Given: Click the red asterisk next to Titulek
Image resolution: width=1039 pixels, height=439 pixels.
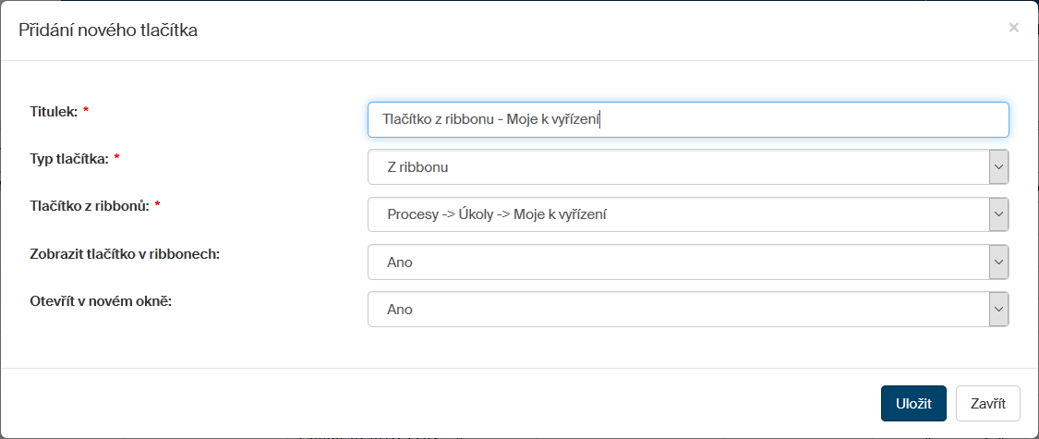Looking at the screenshot, I should (86, 111).
